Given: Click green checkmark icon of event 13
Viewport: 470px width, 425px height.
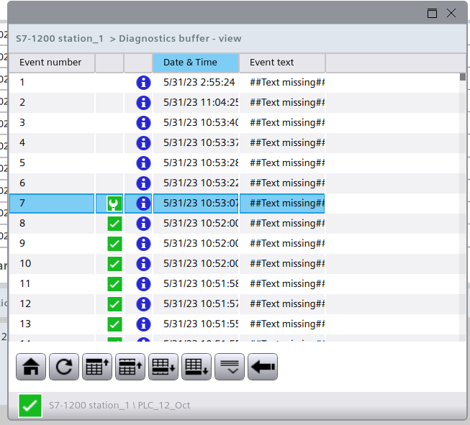Looking at the screenshot, I should 114,324.
